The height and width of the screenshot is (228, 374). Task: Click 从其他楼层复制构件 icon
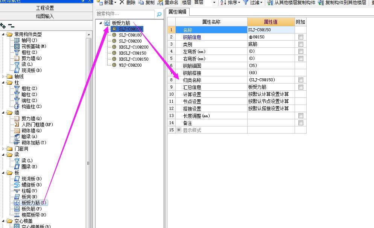(270, 2)
